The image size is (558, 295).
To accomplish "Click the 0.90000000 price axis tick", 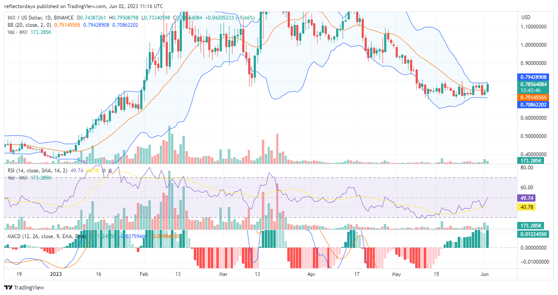I will [535, 63].
